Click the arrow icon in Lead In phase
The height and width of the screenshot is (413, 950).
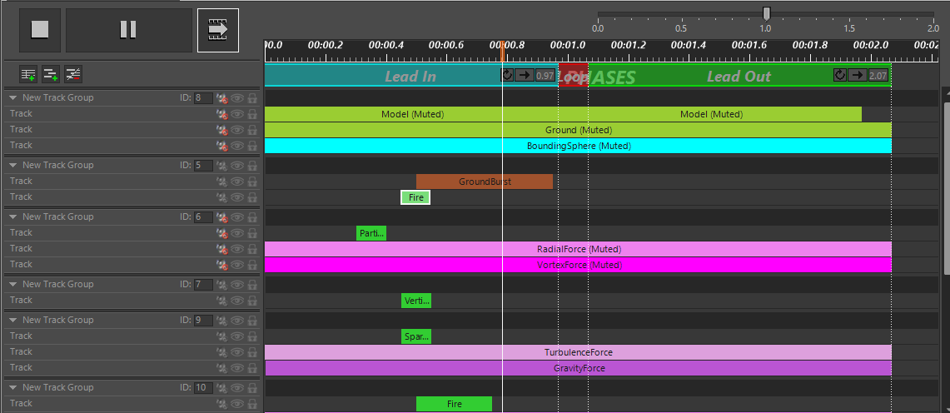[x=524, y=75]
